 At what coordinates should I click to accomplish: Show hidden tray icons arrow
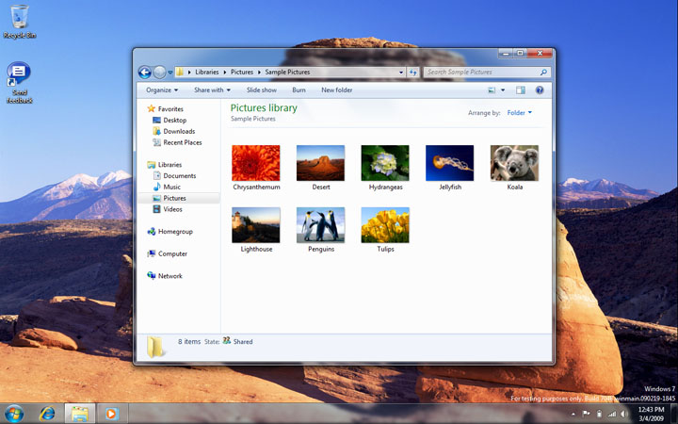pyautogui.click(x=573, y=414)
